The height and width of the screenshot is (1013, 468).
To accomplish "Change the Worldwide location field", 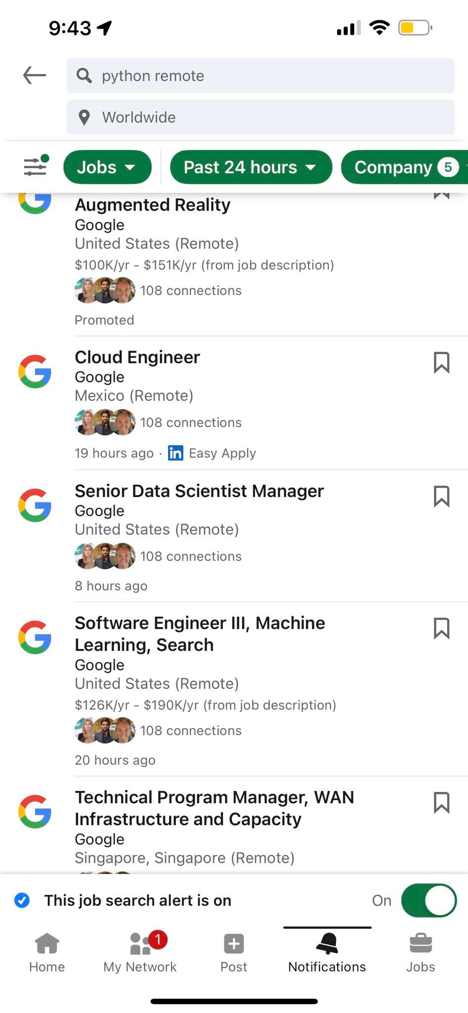I will click(x=260, y=117).
